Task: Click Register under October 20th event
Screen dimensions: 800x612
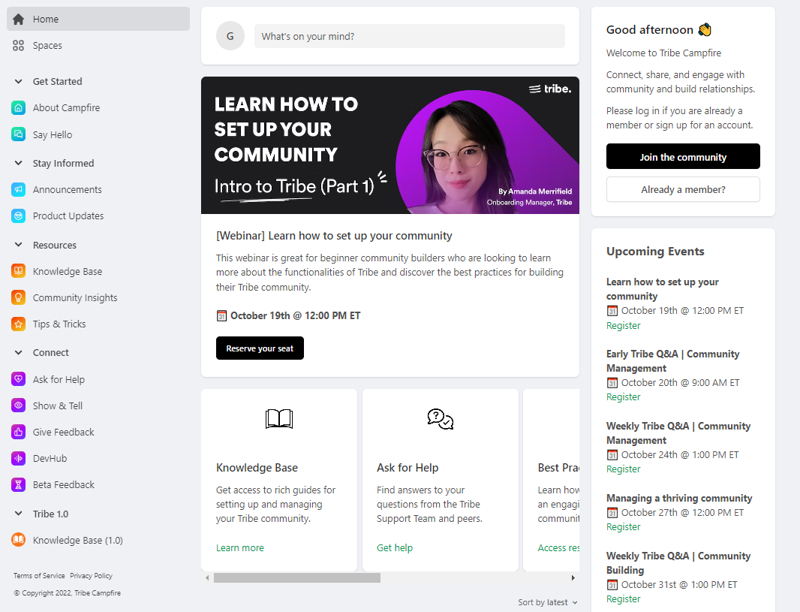Action: click(623, 397)
